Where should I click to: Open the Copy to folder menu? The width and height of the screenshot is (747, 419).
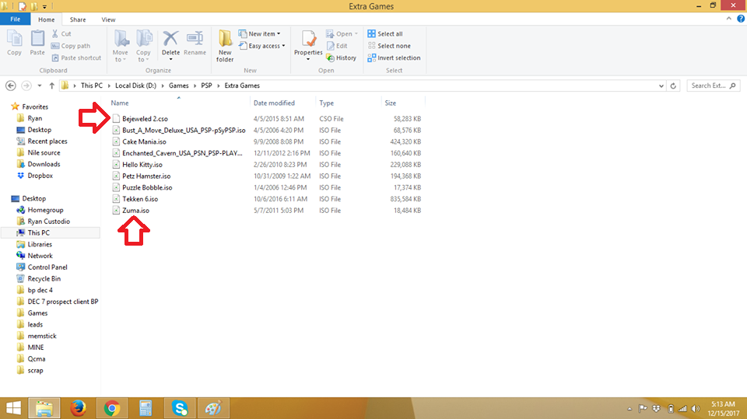coord(143,46)
